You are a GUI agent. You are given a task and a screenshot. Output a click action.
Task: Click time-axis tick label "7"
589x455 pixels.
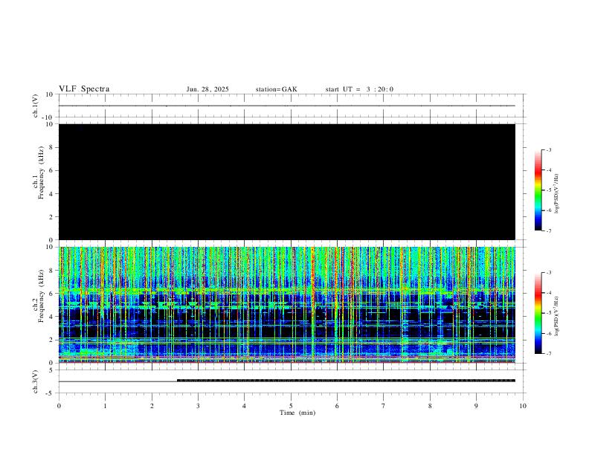pos(384,406)
